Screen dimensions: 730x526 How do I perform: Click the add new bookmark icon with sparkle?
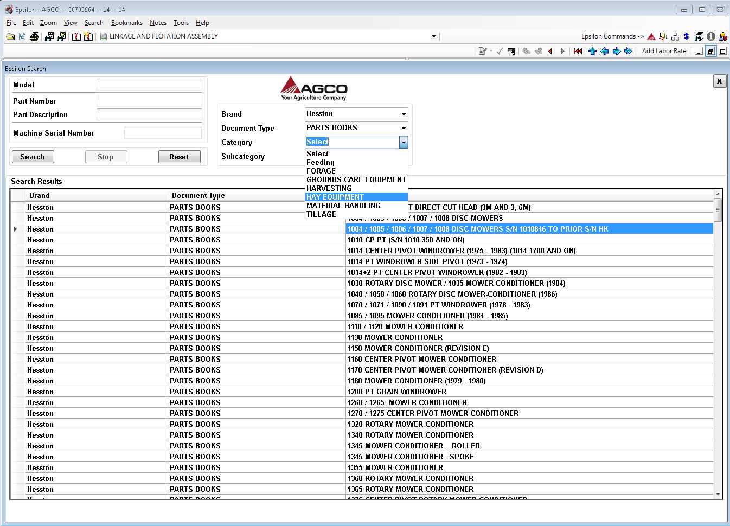pyautogui.click(x=88, y=36)
